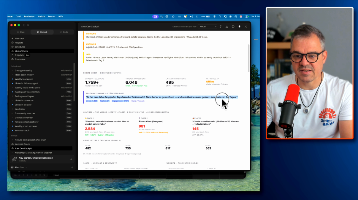
Task: Open Weekly social media posts task
Action: point(42,88)
